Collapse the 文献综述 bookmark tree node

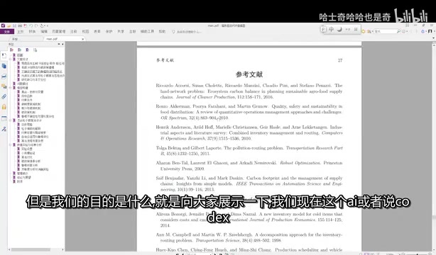(10, 59)
